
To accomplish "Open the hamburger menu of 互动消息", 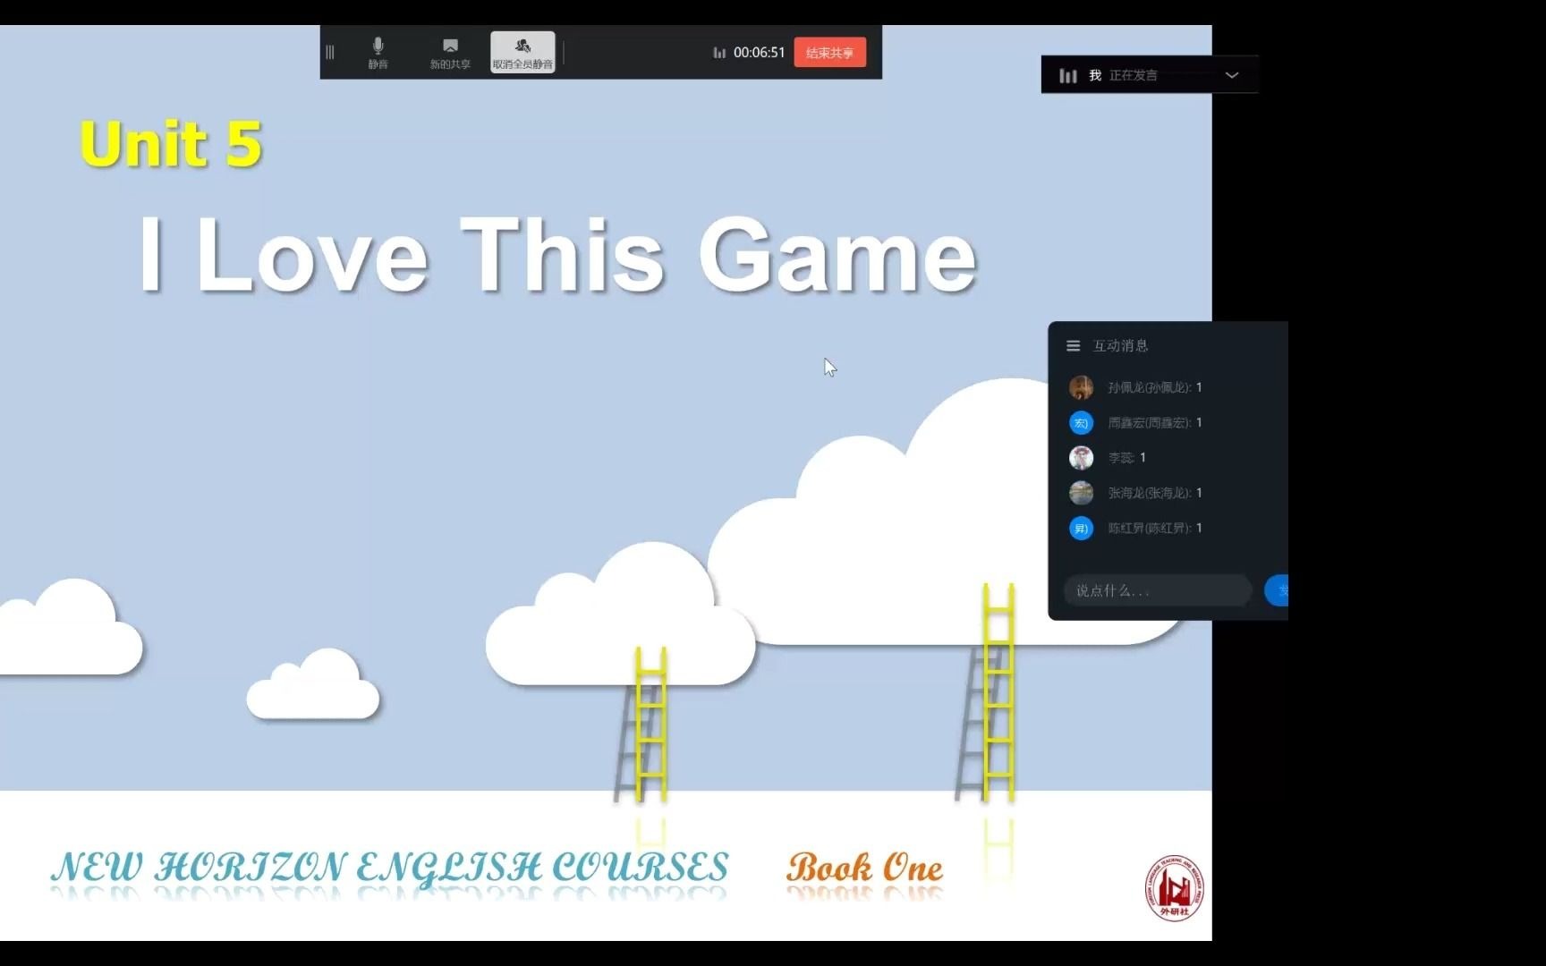I will click(1073, 345).
